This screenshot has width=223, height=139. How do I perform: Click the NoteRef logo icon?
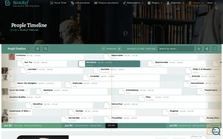8,3
